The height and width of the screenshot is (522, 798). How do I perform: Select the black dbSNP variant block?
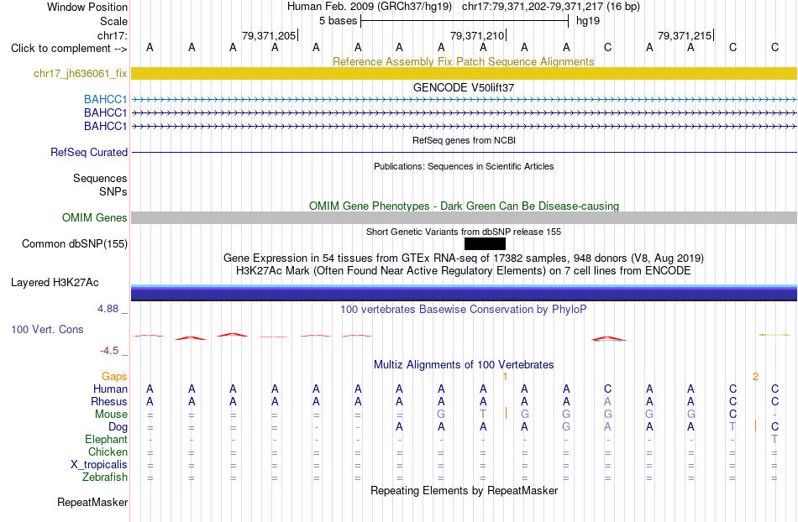(x=485, y=244)
